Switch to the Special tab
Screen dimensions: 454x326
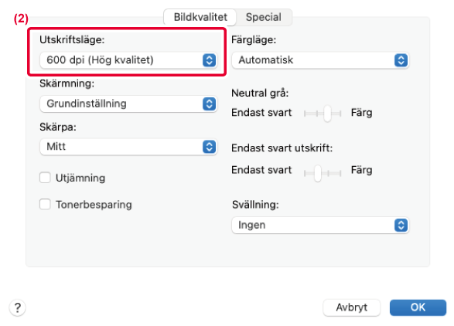pos(264,17)
